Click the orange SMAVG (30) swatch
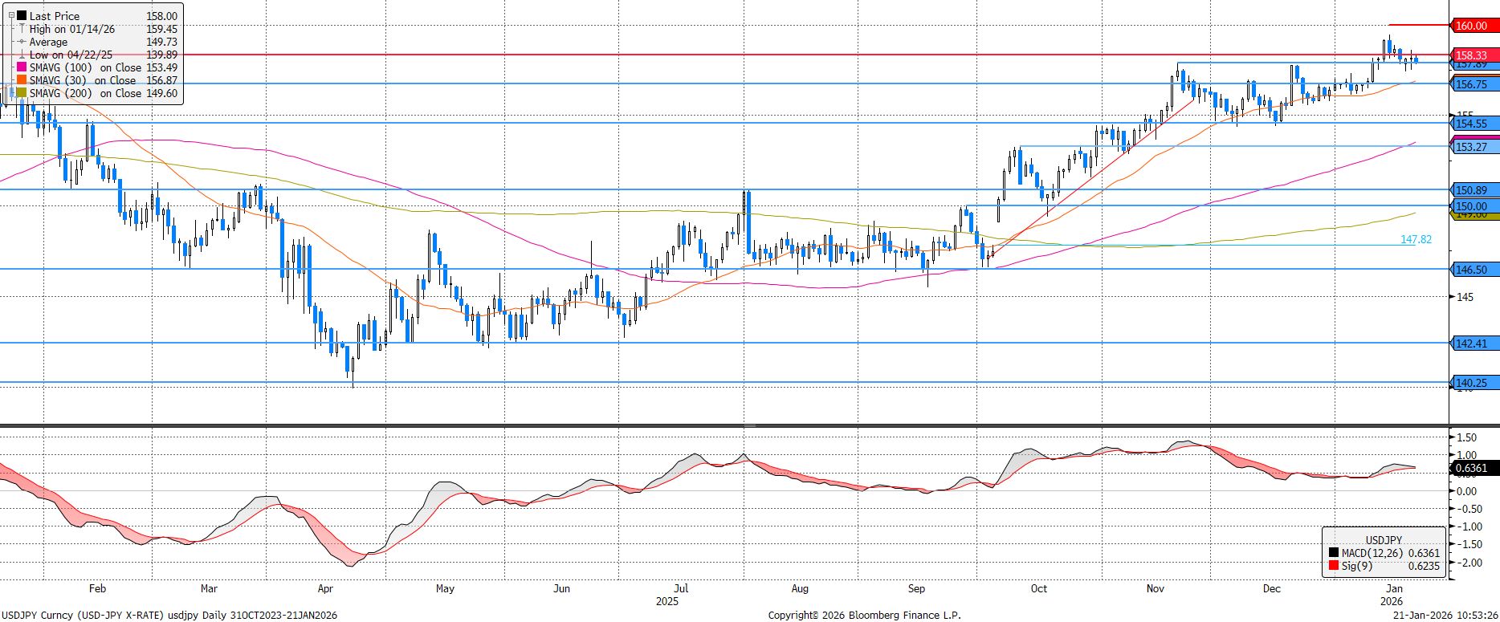Viewport: 1500px width, 622px height. pos(22,80)
